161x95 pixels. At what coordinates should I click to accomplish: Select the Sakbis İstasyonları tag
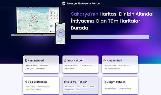tap(44, 87)
